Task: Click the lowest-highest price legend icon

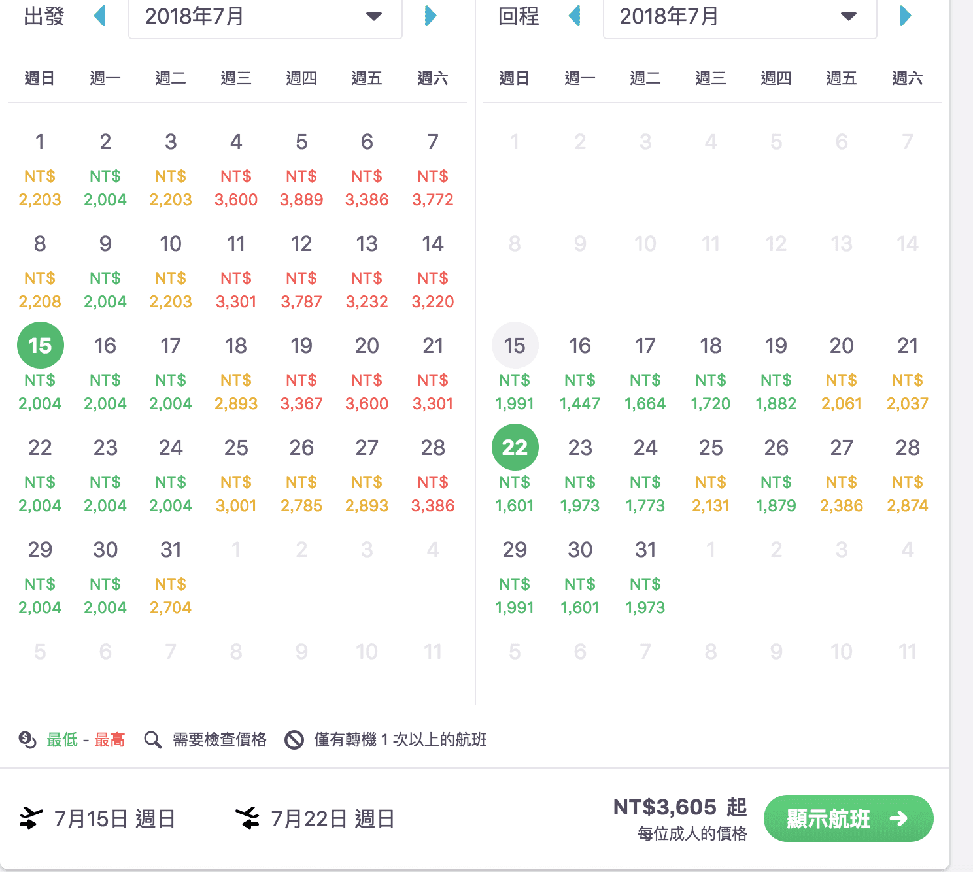Action: tap(27, 740)
